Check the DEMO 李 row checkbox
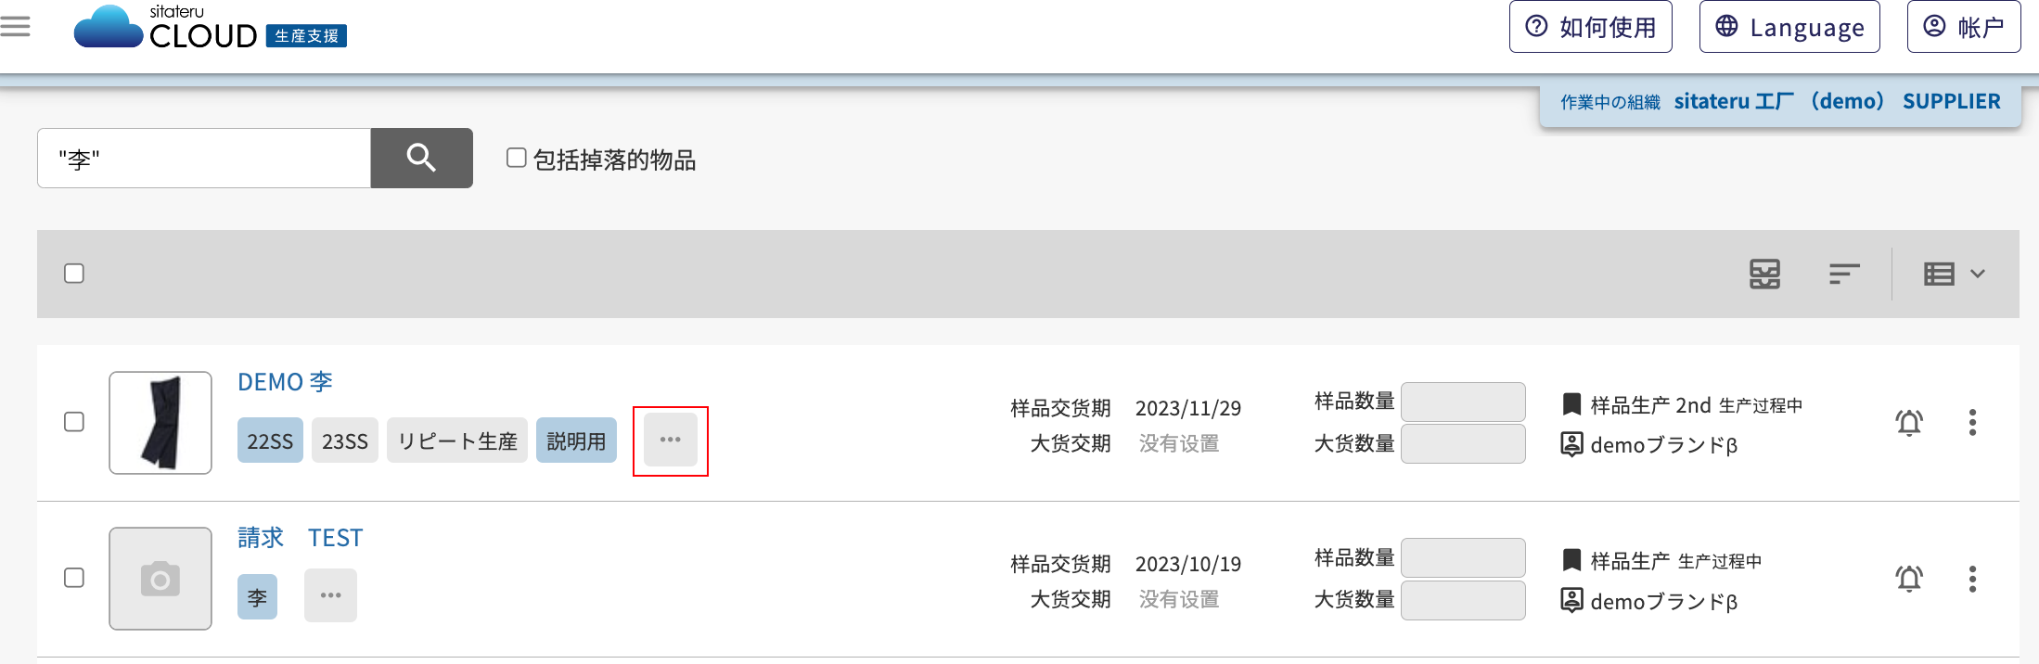Screen dimensions: 2039x664 74,422
